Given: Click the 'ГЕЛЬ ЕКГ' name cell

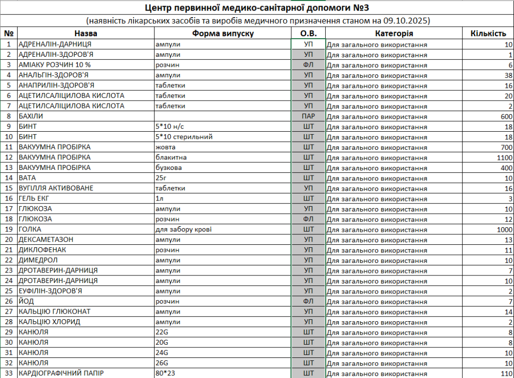Looking at the screenshot, I should 85,199.
